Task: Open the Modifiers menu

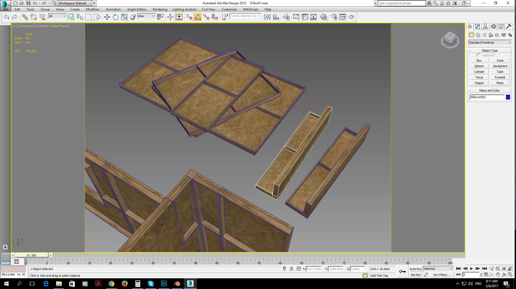Action: 92,9
